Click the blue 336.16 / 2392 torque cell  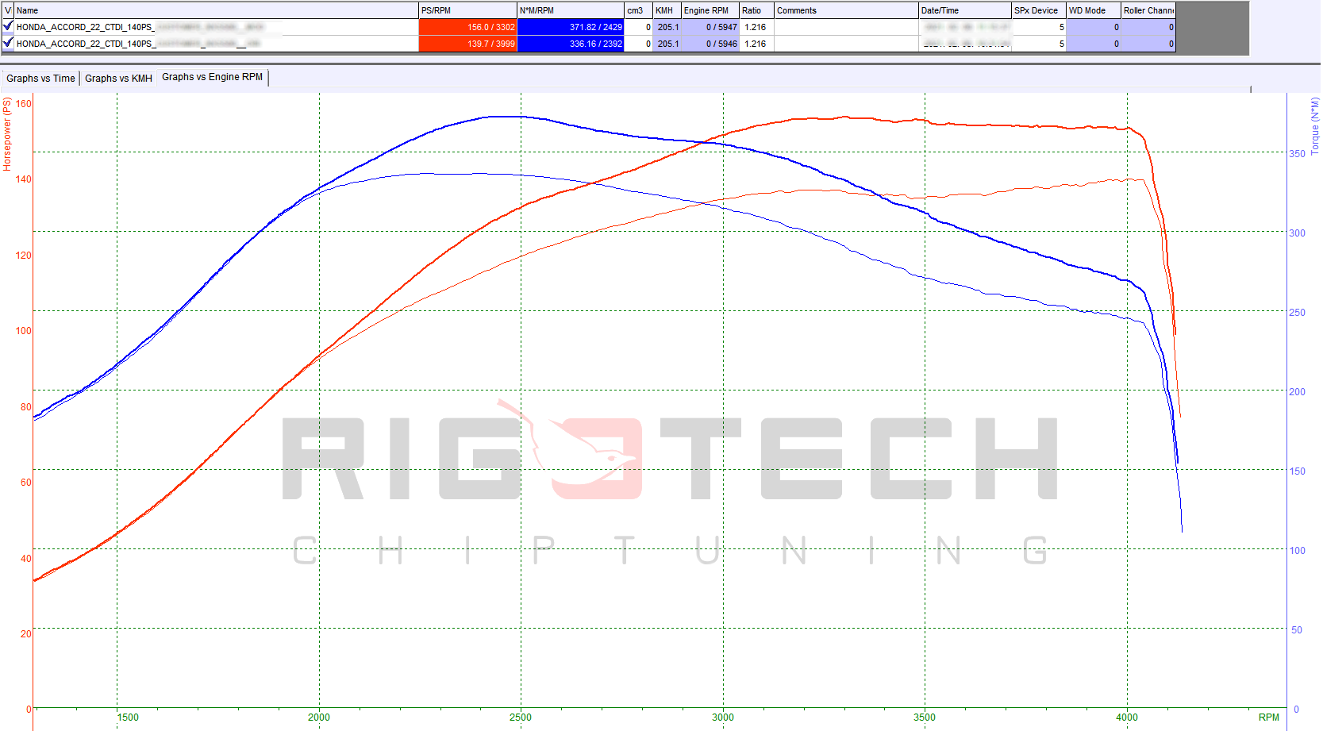pos(571,44)
